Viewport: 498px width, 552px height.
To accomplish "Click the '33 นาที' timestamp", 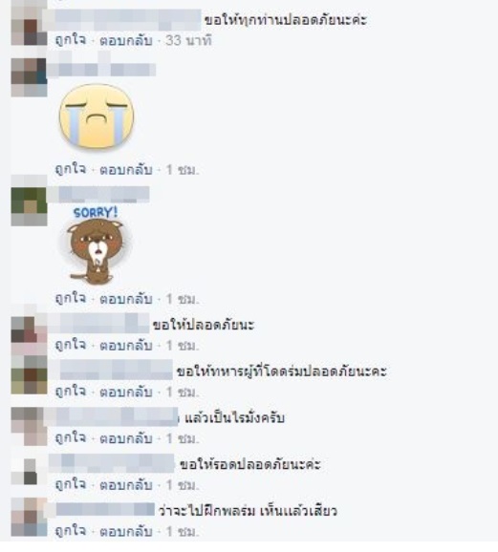I will (188, 40).
